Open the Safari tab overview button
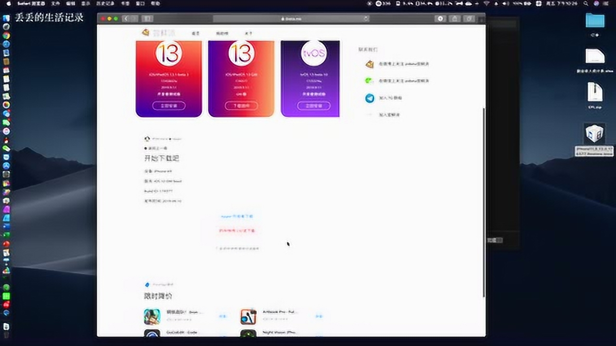Screen dimensions: 616x346 469,19
